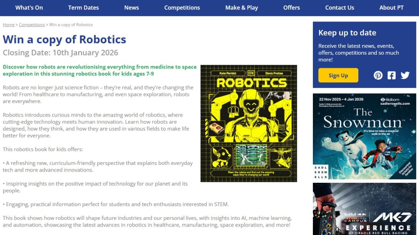Click the 'Engaging, practical information' bullet
419x235 pixels.
coord(116,204)
